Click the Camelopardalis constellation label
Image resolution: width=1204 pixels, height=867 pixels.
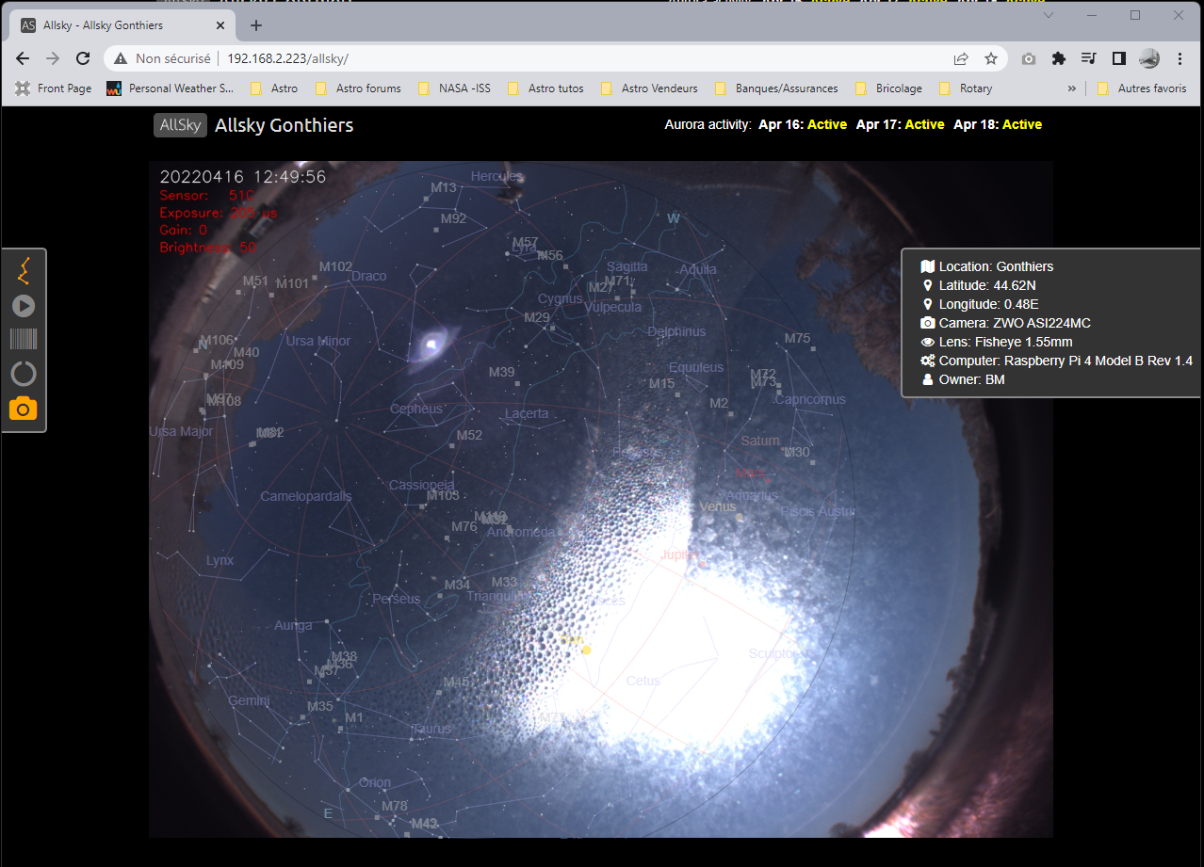point(306,496)
